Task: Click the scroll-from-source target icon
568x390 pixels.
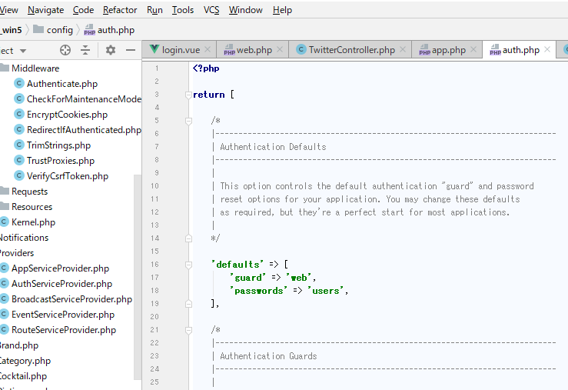Action: click(x=65, y=50)
